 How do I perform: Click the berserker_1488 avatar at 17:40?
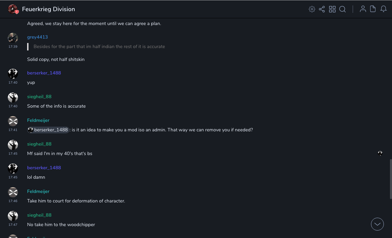13,73
